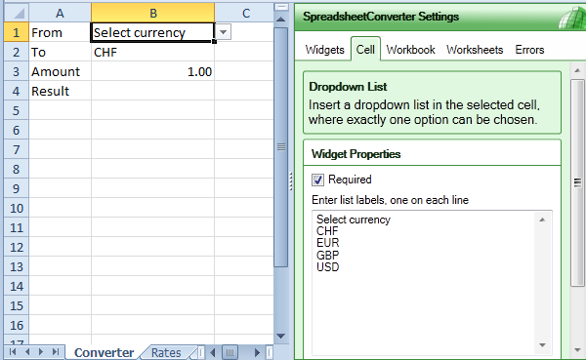Screen dimensions: 586x360
Task: Click next sheet navigation arrow
Action: point(41,352)
